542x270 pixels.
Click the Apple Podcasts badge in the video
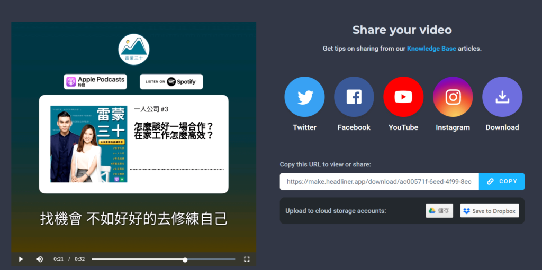pyautogui.click(x=95, y=81)
